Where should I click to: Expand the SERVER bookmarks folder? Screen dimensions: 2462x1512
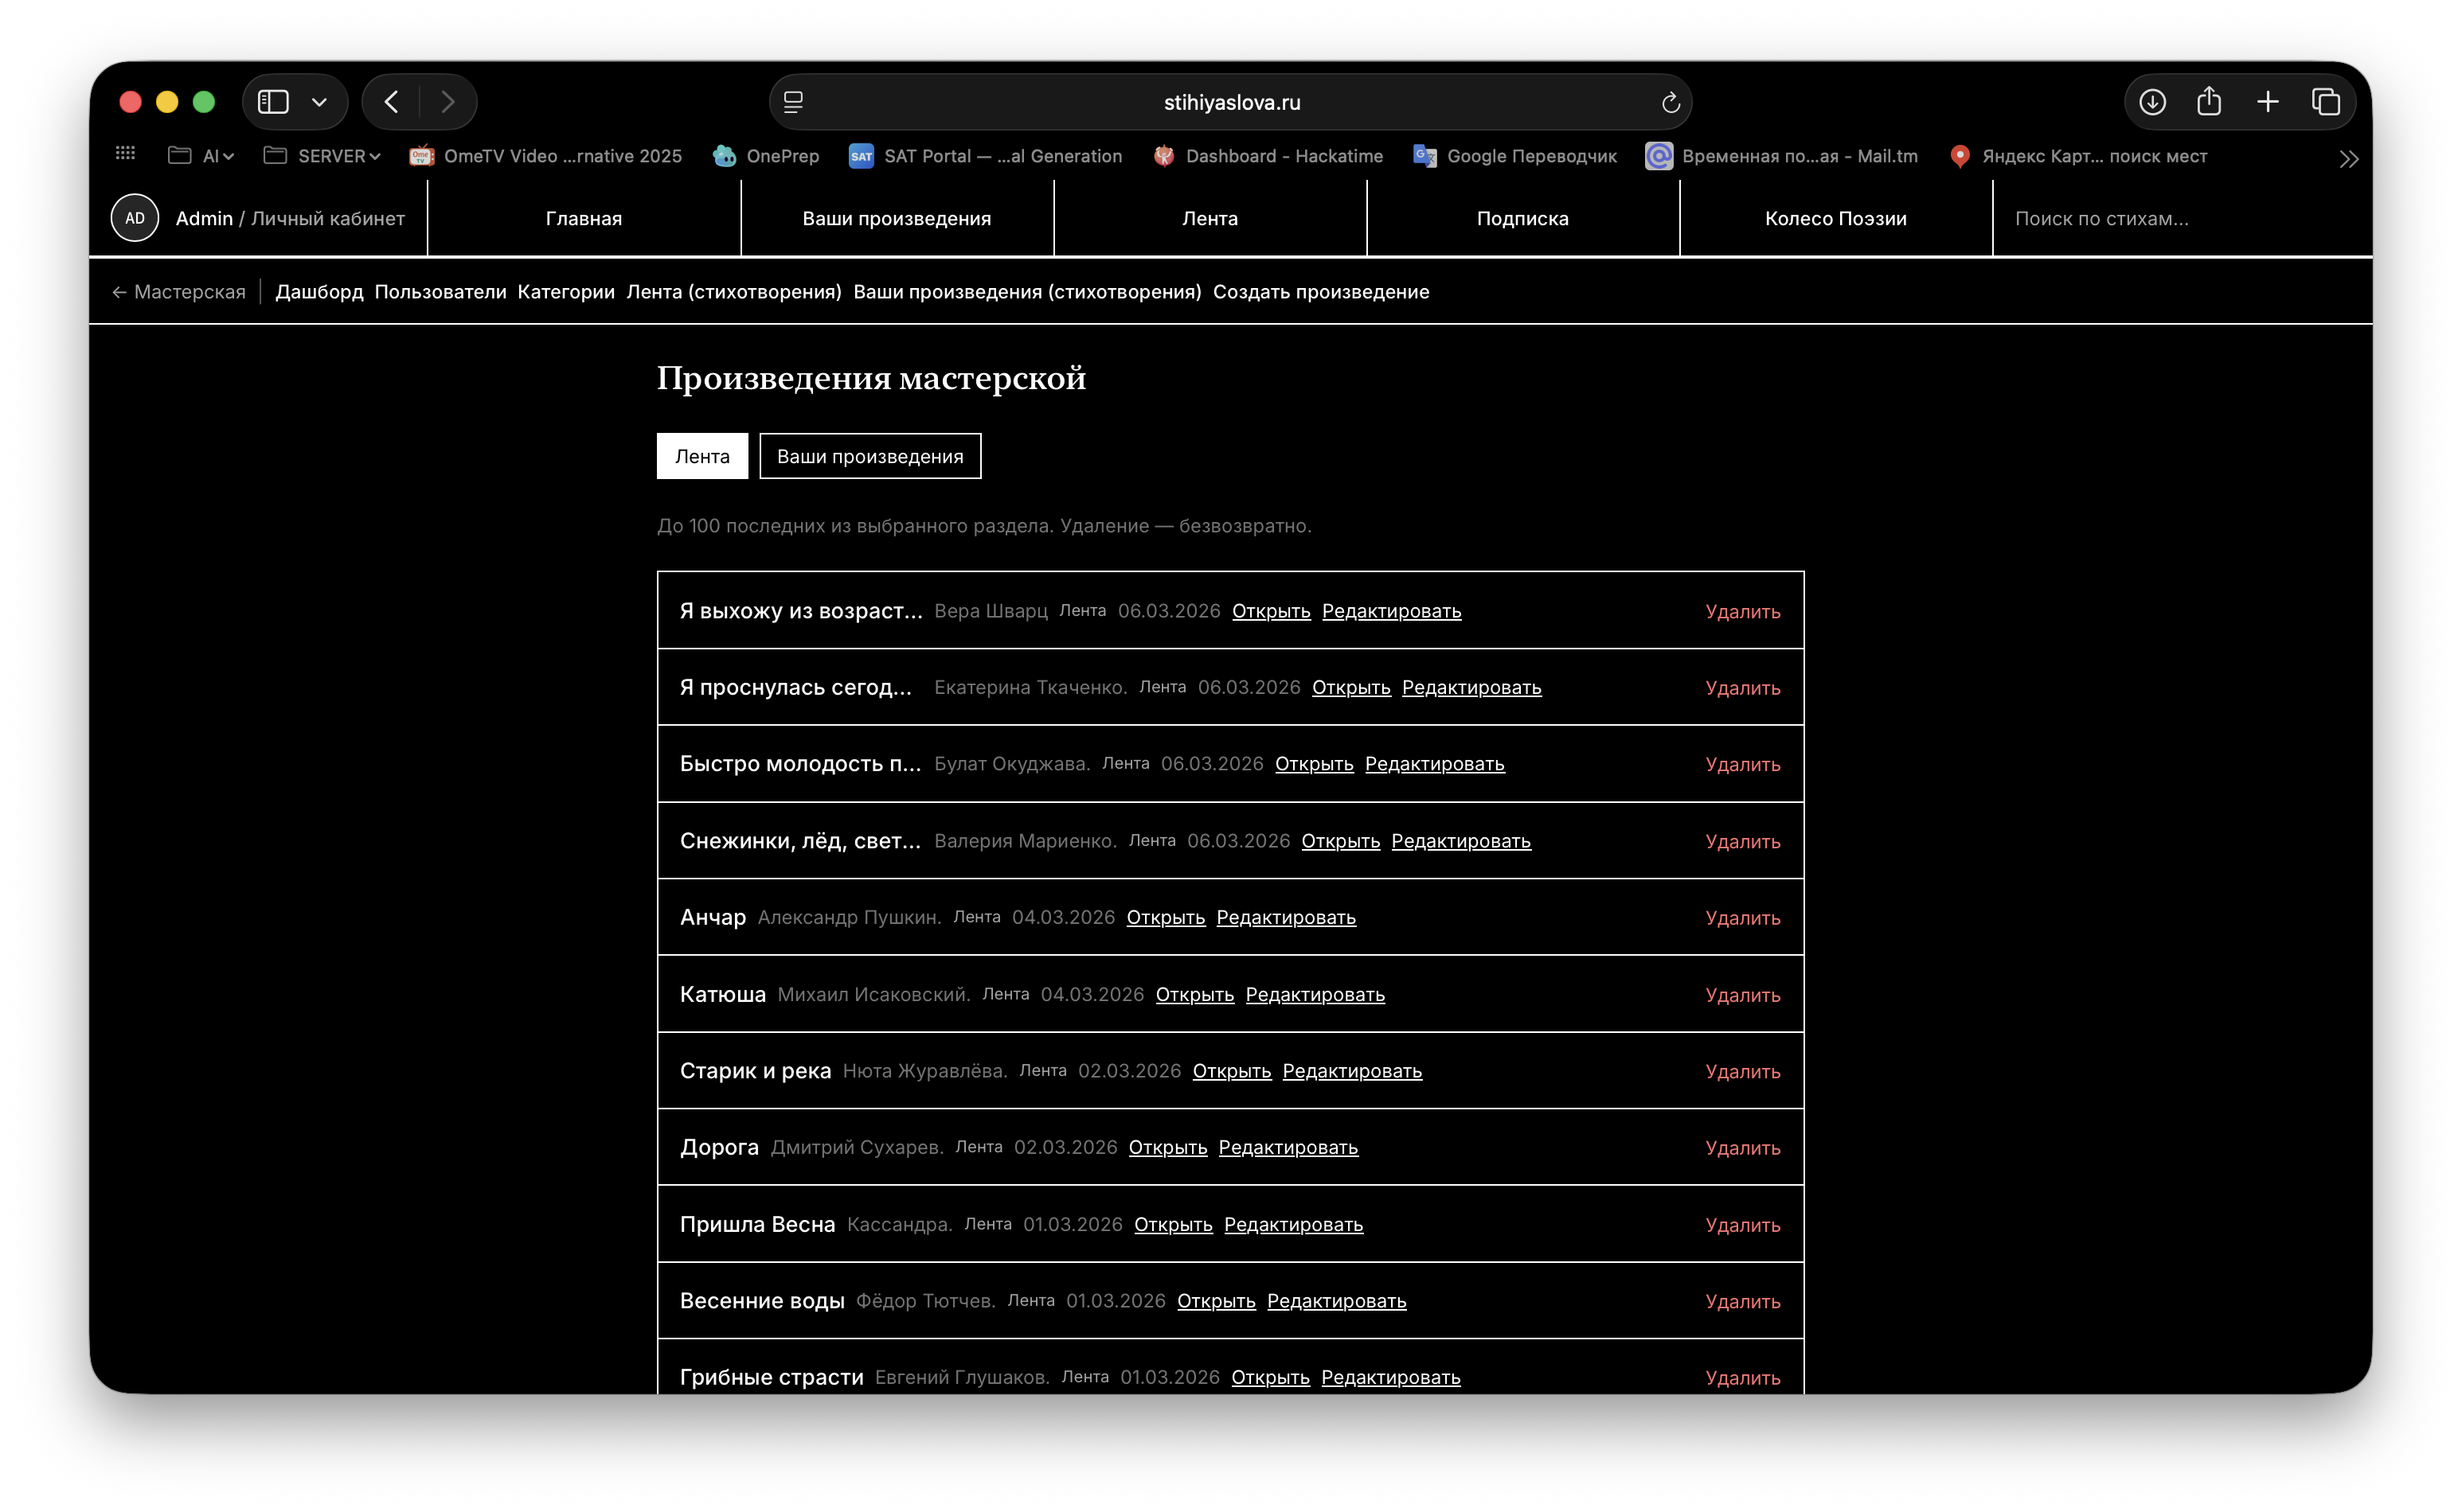[x=322, y=156]
